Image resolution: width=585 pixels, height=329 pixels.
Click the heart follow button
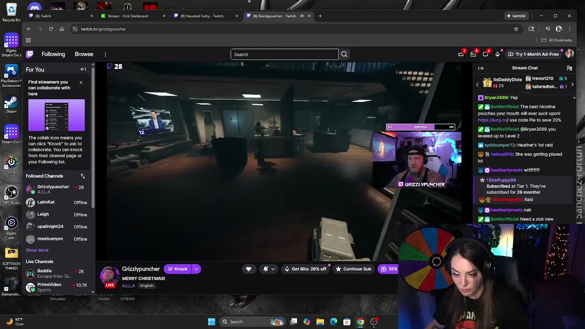(249, 269)
